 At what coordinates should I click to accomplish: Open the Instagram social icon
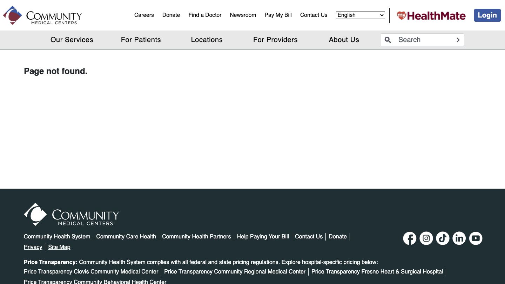[426, 238]
